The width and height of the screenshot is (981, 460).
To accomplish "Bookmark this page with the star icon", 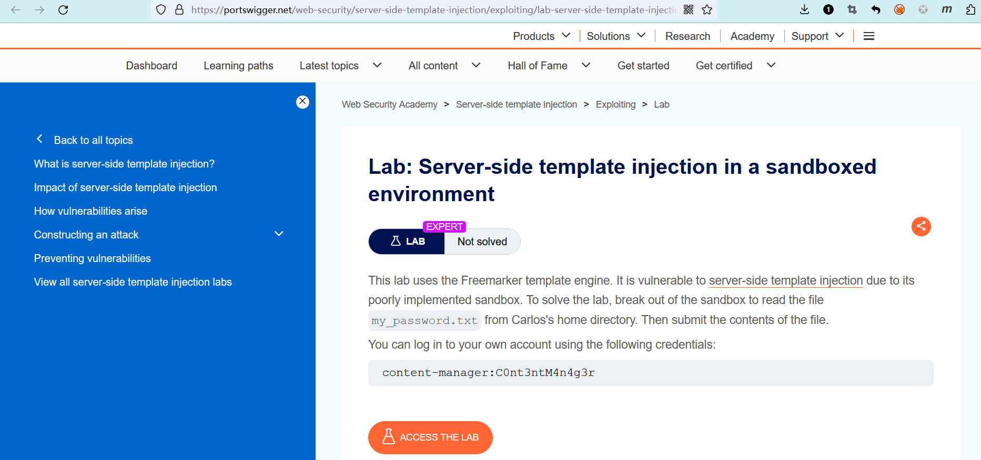I will click(x=707, y=10).
